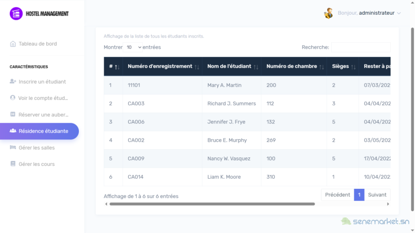Click the administrator avatar icon
Screen dimensions: 415x233
click(329, 13)
